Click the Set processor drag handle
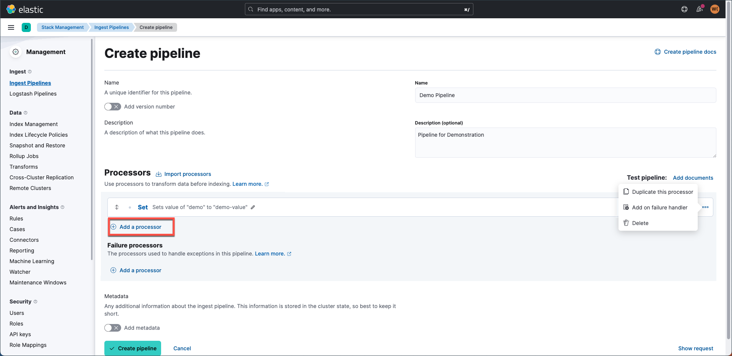The image size is (732, 356). [x=117, y=207]
